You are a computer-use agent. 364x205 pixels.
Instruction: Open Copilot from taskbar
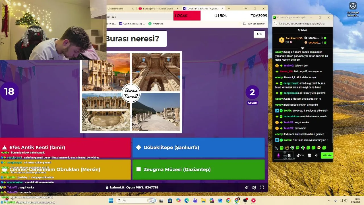click(x=178, y=201)
